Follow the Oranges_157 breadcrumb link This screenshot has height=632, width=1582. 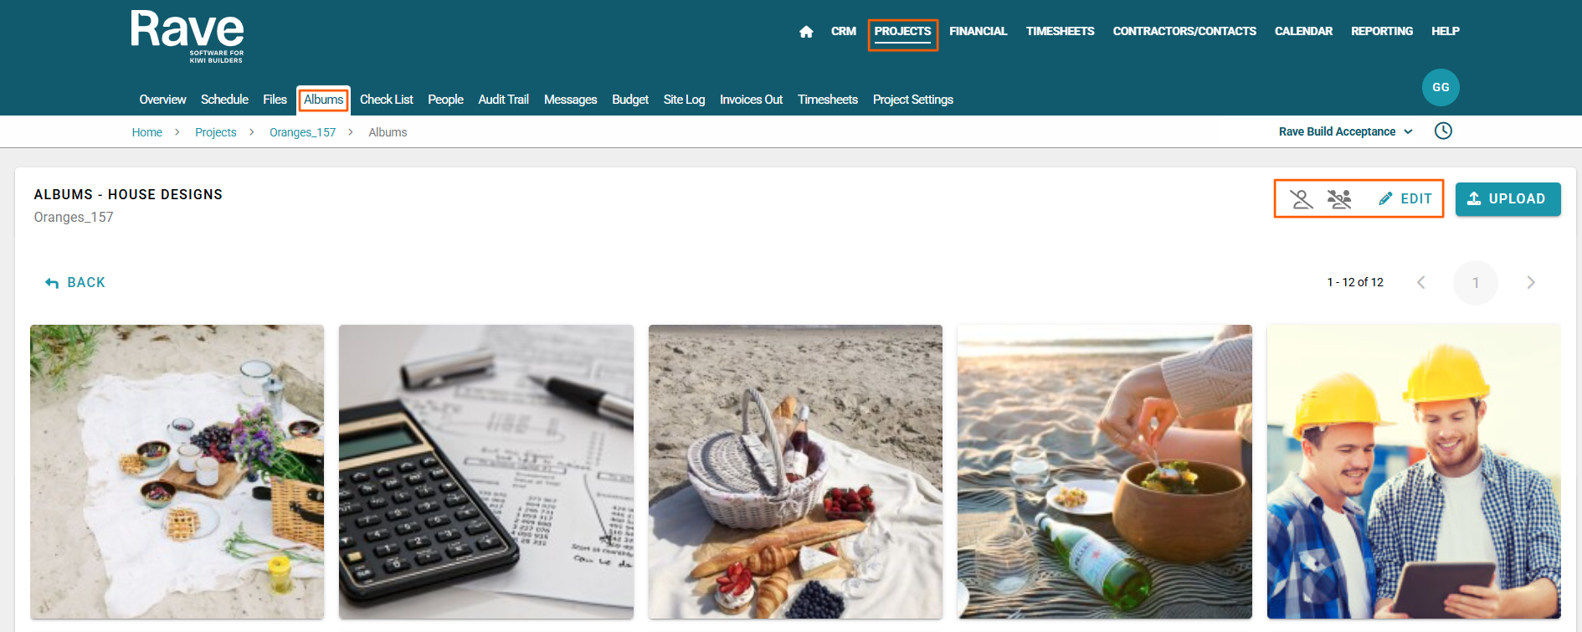[302, 132]
